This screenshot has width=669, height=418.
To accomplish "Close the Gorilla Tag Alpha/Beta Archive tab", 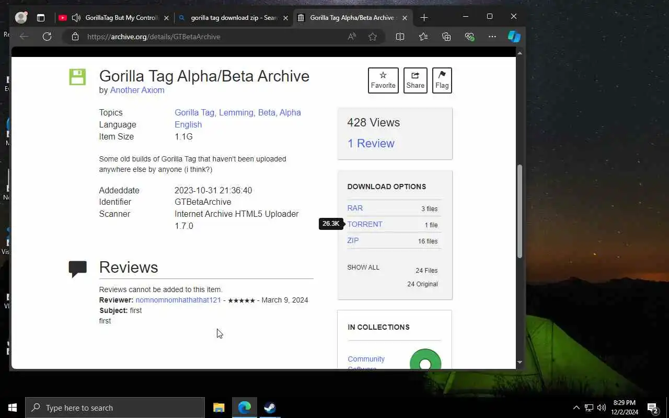I will coord(405,18).
